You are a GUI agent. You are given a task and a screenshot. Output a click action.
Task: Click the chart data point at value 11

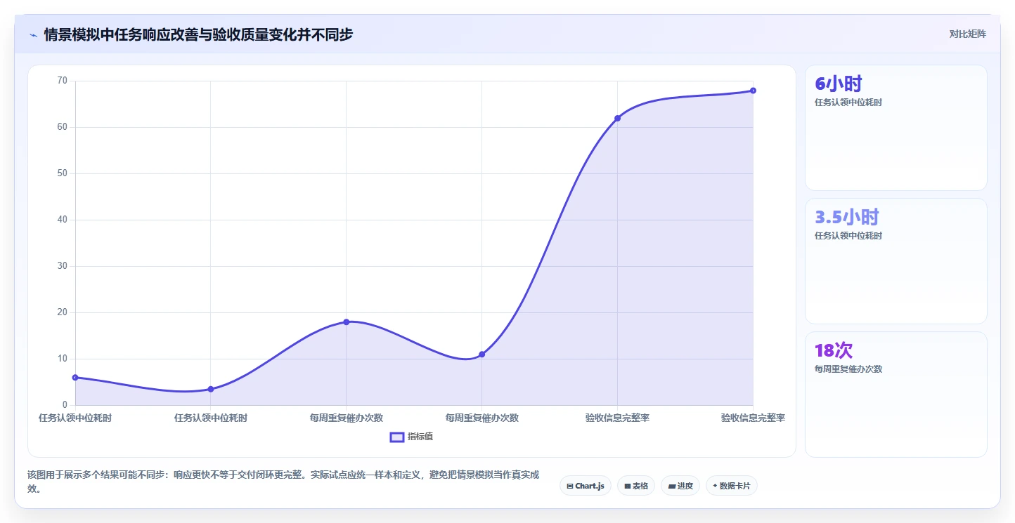pyautogui.click(x=482, y=355)
